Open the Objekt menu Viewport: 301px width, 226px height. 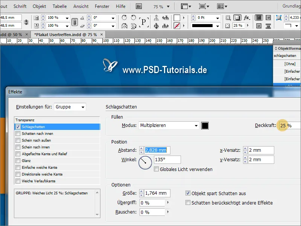click(40, 6)
